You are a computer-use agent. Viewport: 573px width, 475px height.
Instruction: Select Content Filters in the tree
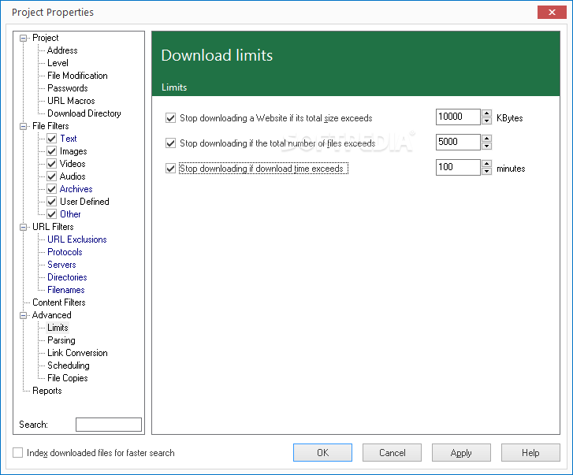59,302
